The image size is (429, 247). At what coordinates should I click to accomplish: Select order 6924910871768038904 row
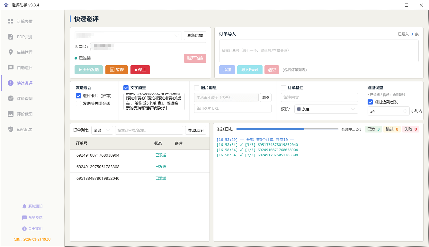[140, 155]
